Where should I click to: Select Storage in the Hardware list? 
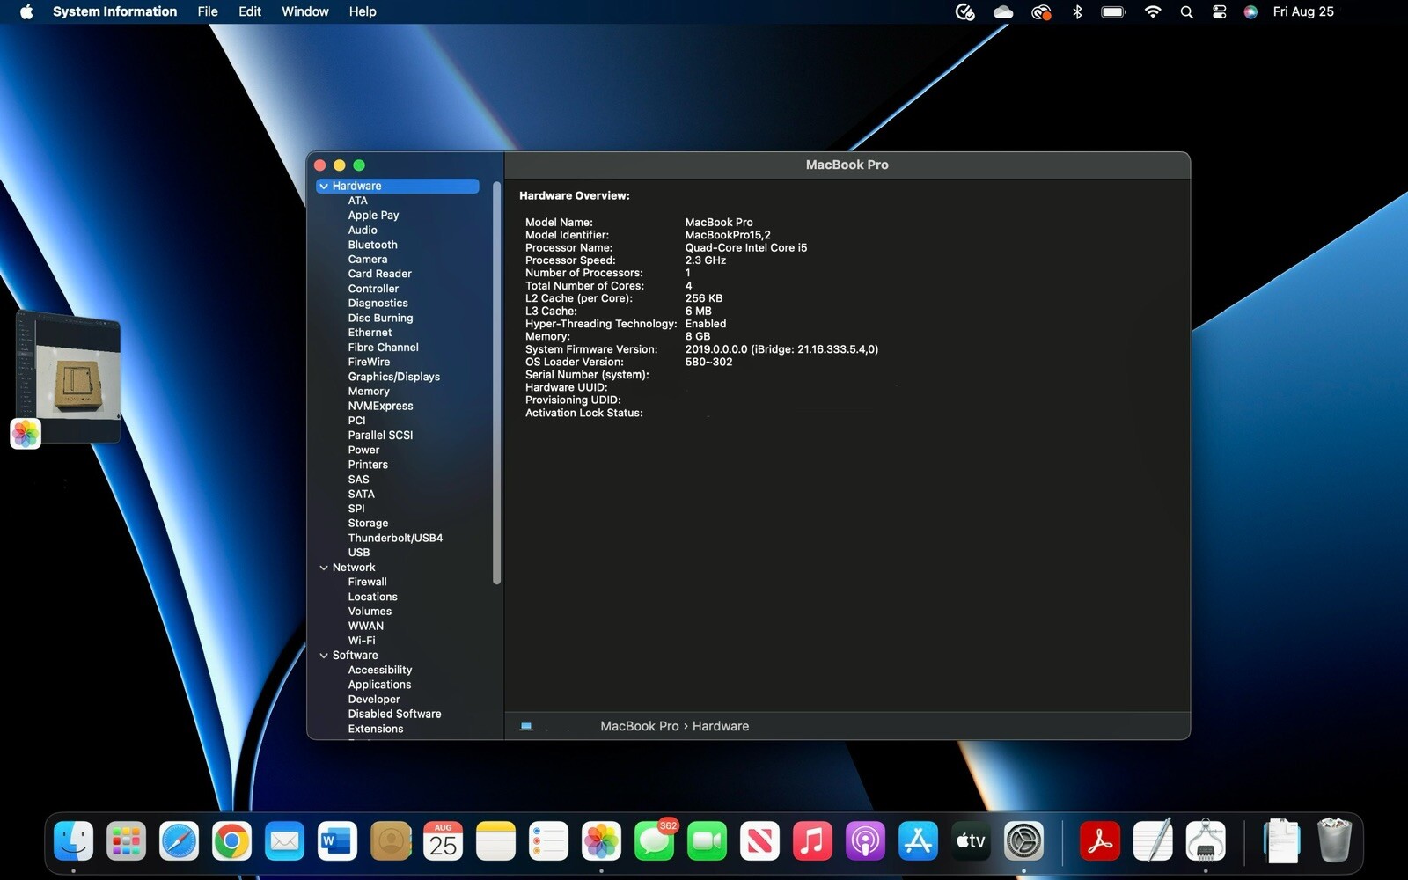point(368,524)
